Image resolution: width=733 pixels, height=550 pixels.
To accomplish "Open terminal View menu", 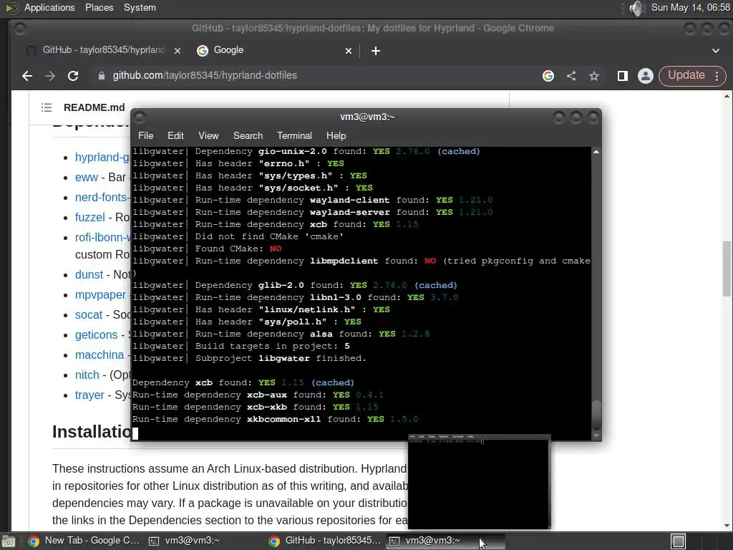I will click(208, 135).
